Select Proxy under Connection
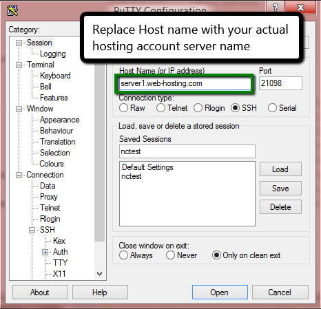This screenshot has width=321, height=309. [x=49, y=197]
